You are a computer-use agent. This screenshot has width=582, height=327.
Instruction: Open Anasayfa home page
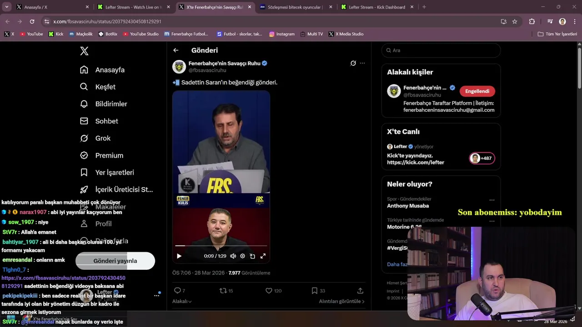pos(102,70)
